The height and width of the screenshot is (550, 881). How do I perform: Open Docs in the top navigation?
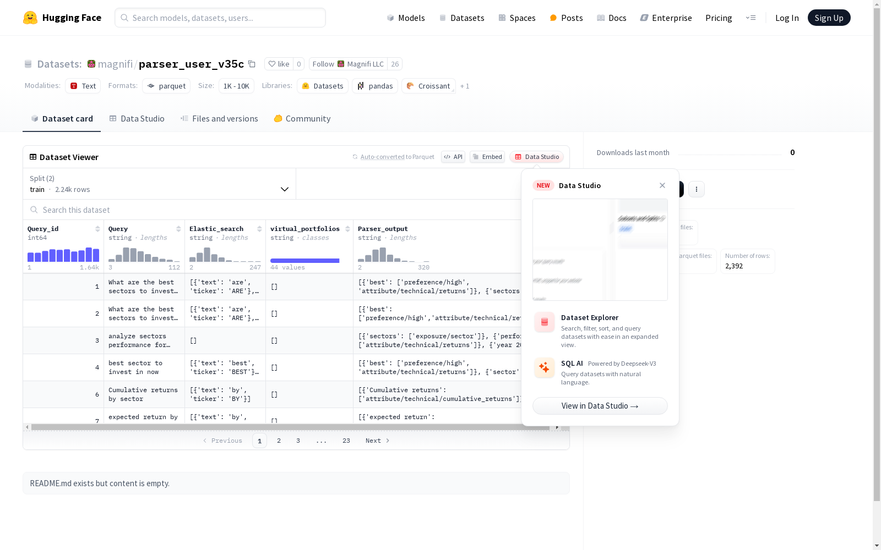612,18
